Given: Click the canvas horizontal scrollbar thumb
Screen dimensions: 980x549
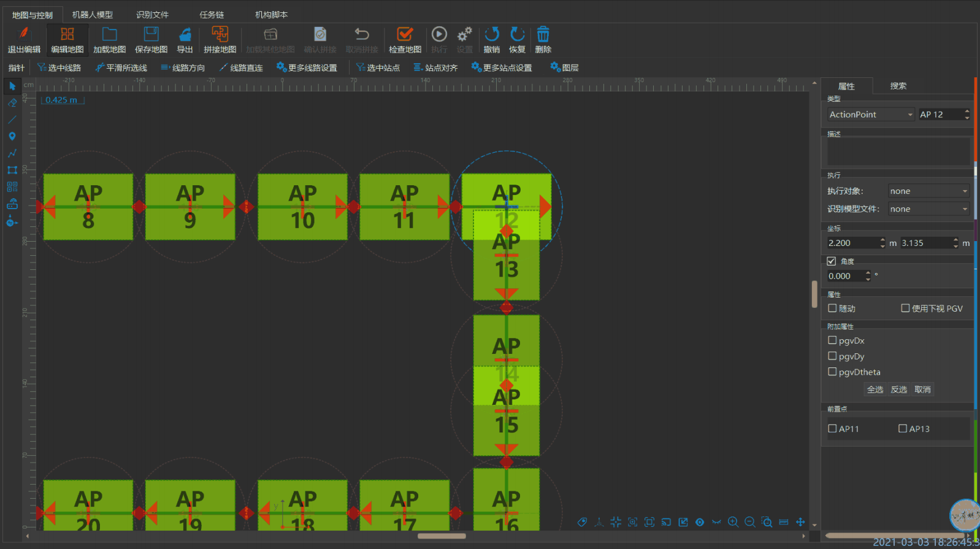Looking at the screenshot, I should [442, 536].
